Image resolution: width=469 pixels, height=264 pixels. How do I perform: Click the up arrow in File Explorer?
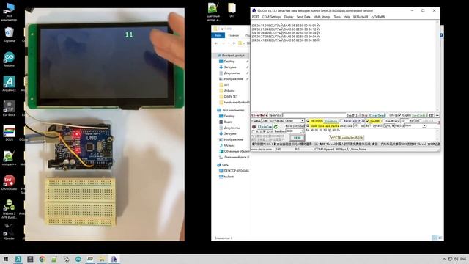click(x=234, y=43)
